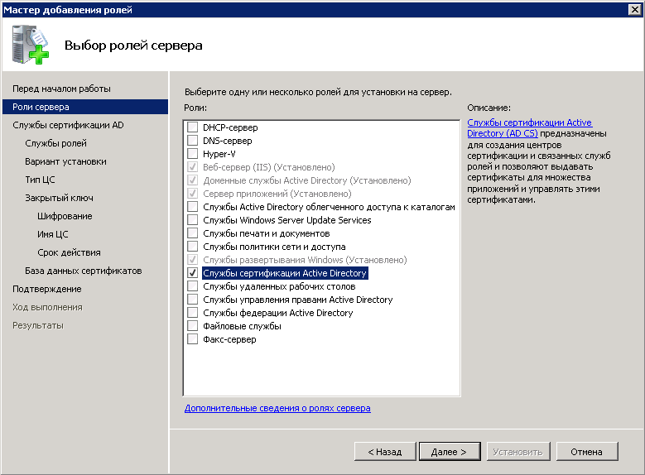This screenshot has height=475, width=645.
Task: Toggle the Файловые службы checkbox
Action: point(192,326)
